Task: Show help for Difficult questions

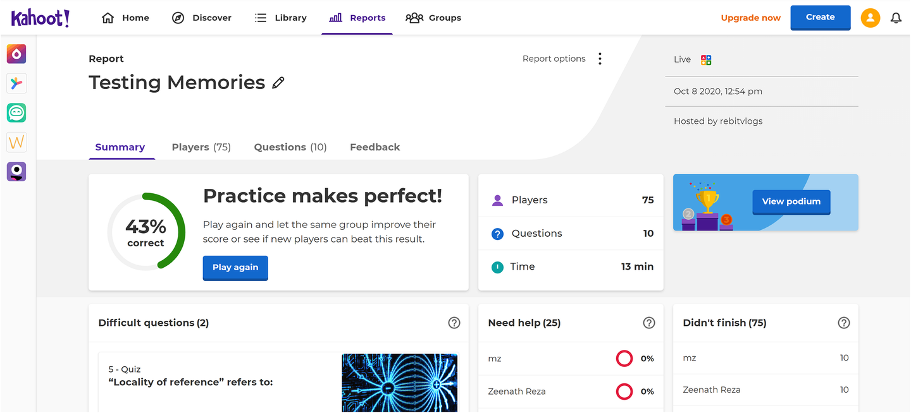Action: coord(454,323)
